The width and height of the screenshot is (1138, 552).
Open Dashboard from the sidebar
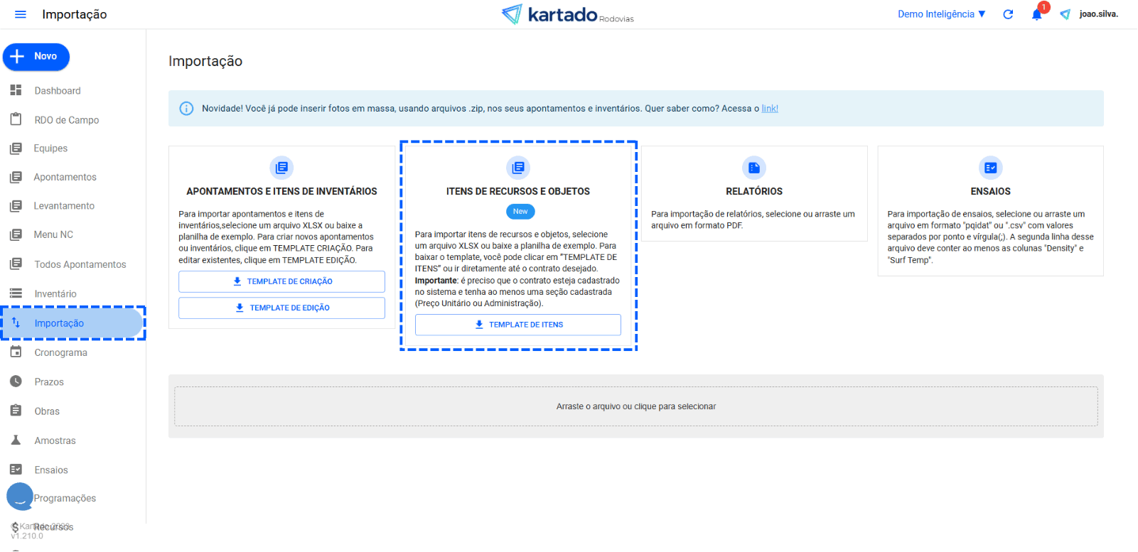click(x=58, y=91)
